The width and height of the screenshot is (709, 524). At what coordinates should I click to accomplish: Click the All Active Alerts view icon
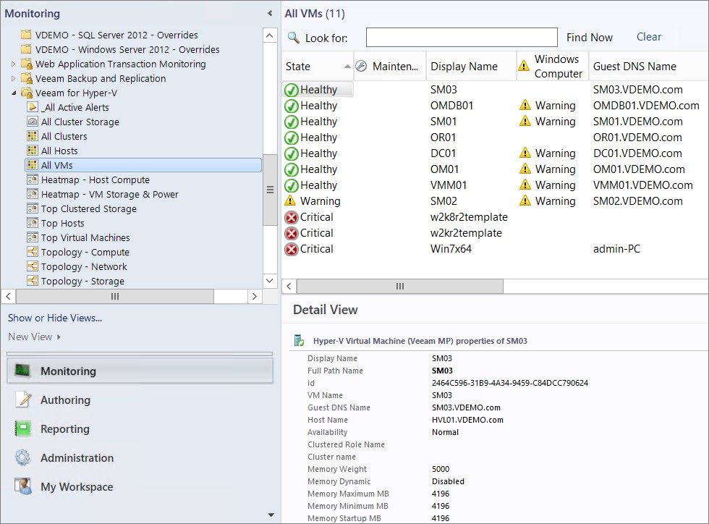click(x=33, y=107)
